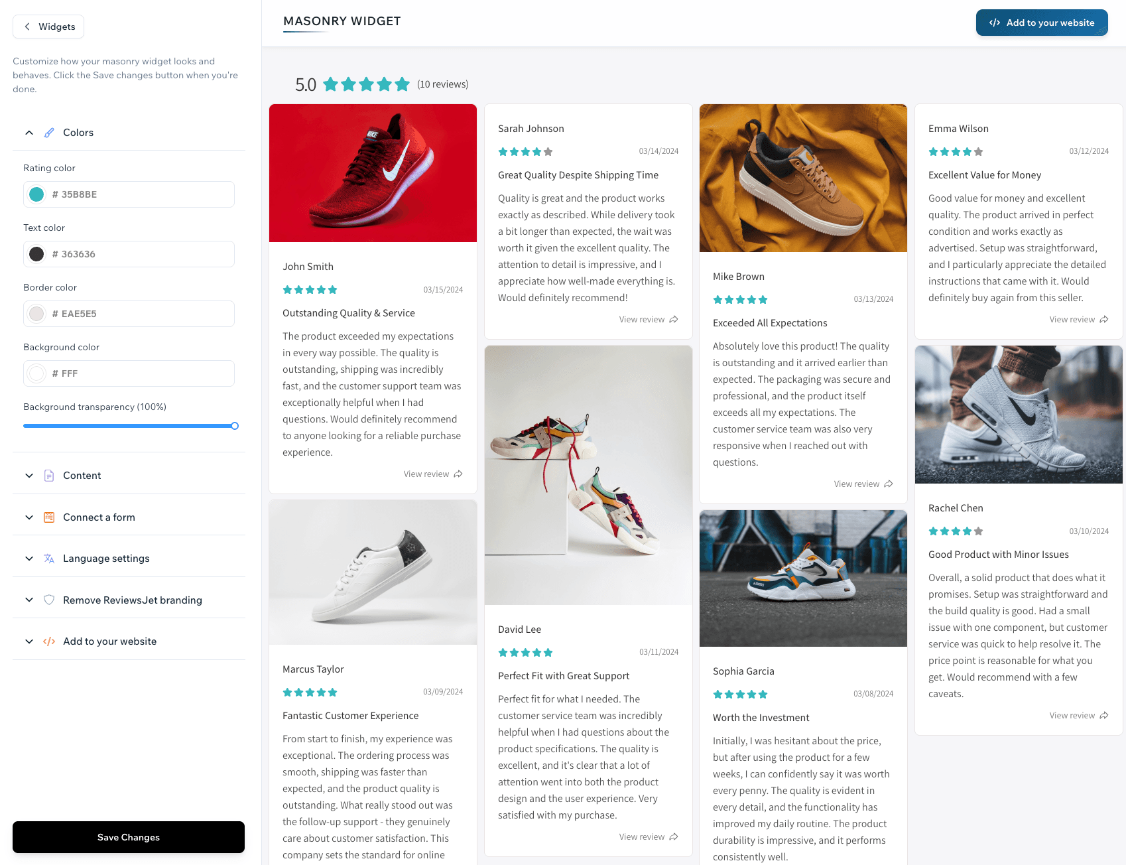Viewport: 1126px width, 865px height.
Task: Click the Colors paintbrush icon
Action: [49, 133]
